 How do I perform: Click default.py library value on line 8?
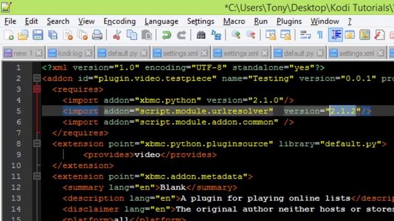(x=351, y=144)
